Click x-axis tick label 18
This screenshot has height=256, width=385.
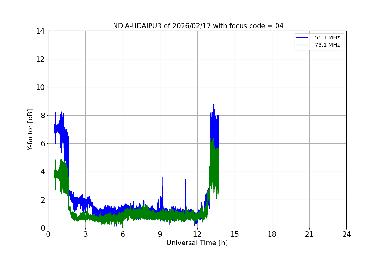pyautogui.click(x=272, y=234)
